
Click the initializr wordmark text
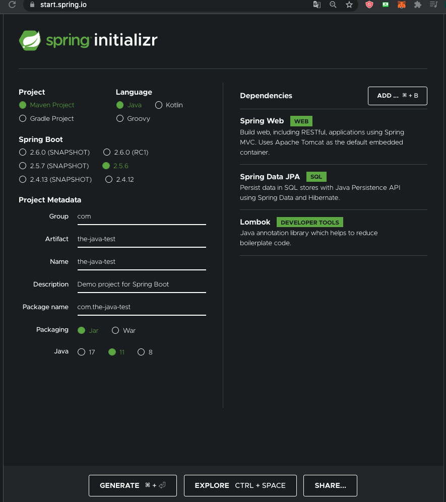point(125,40)
